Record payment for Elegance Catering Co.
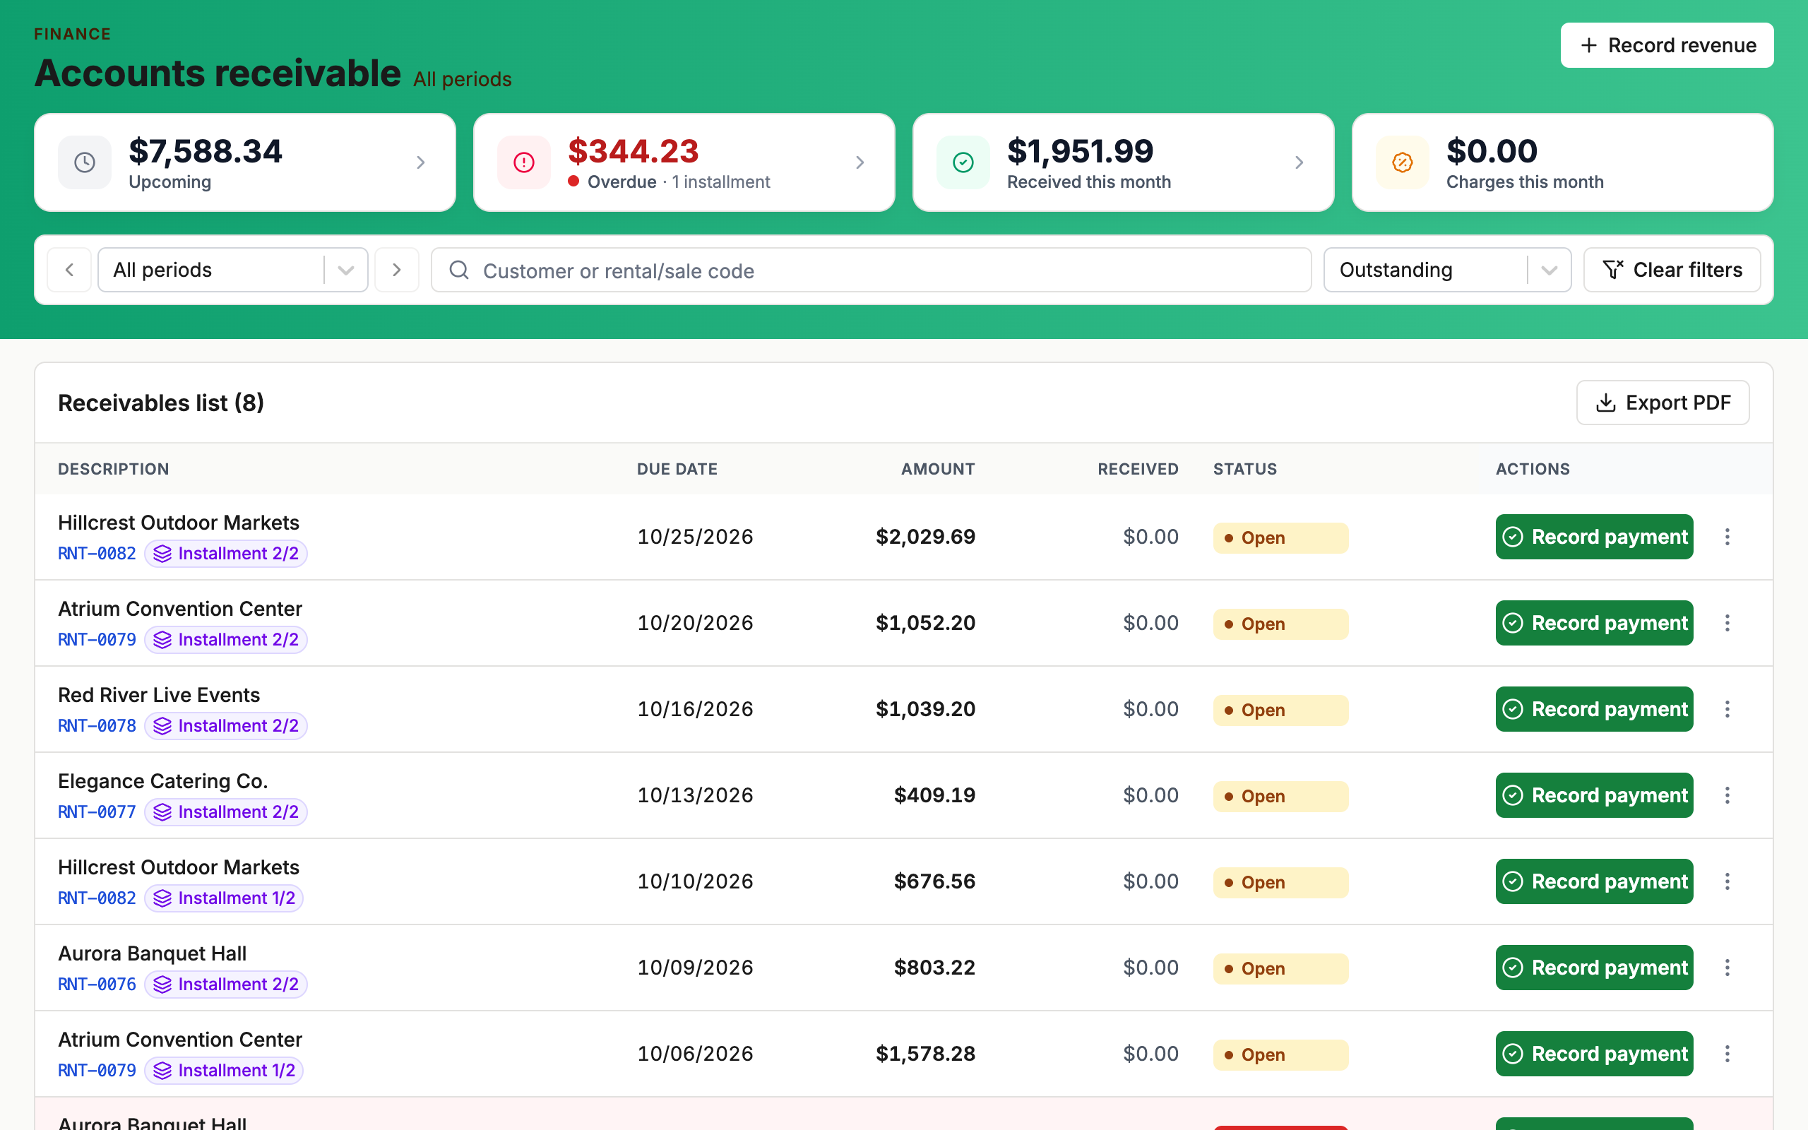 1594,795
